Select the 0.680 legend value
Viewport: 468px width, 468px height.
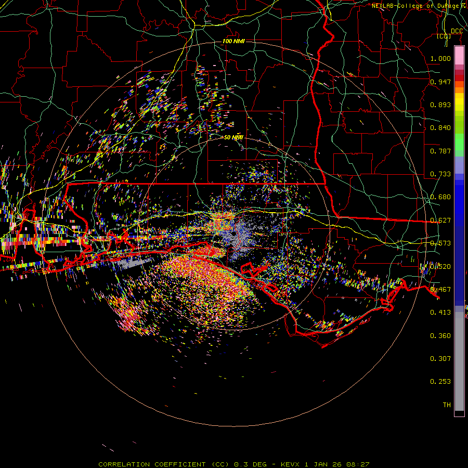point(440,197)
